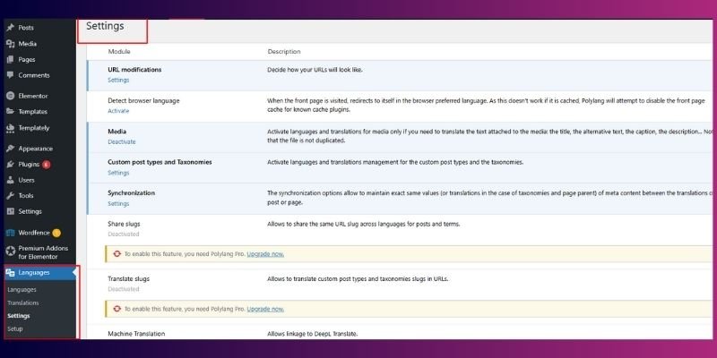Screen dimensions: 717x358
Task: Open the Elementor menu
Action: (x=33, y=96)
